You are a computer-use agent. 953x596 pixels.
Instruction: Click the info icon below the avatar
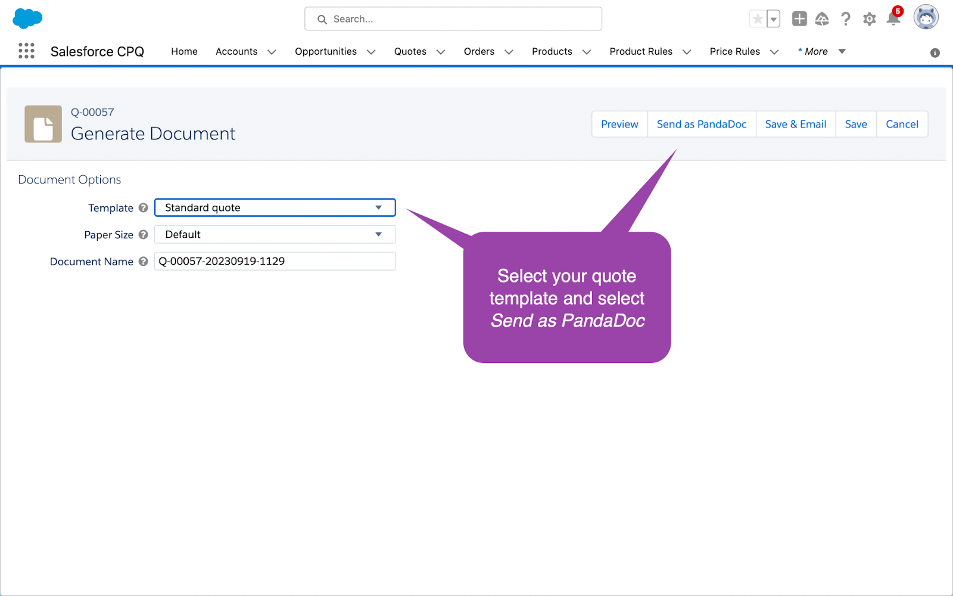click(935, 53)
